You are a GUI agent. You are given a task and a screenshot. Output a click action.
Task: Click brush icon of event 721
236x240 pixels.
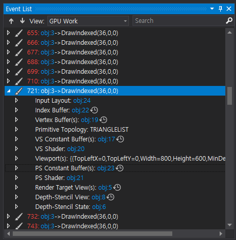[x=19, y=91]
